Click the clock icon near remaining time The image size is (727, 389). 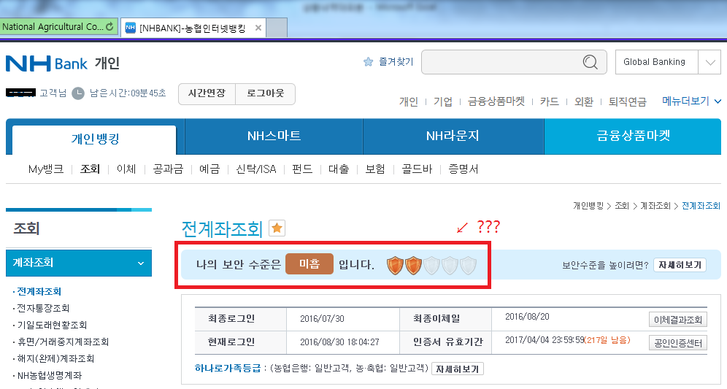pos(78,93)
